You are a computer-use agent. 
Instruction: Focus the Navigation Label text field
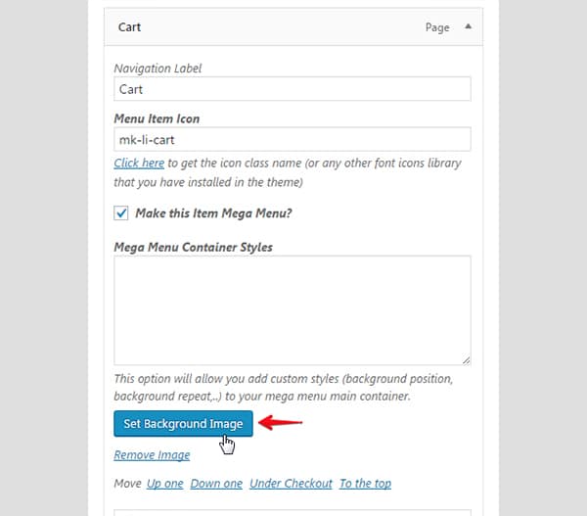tap(293, 89)
